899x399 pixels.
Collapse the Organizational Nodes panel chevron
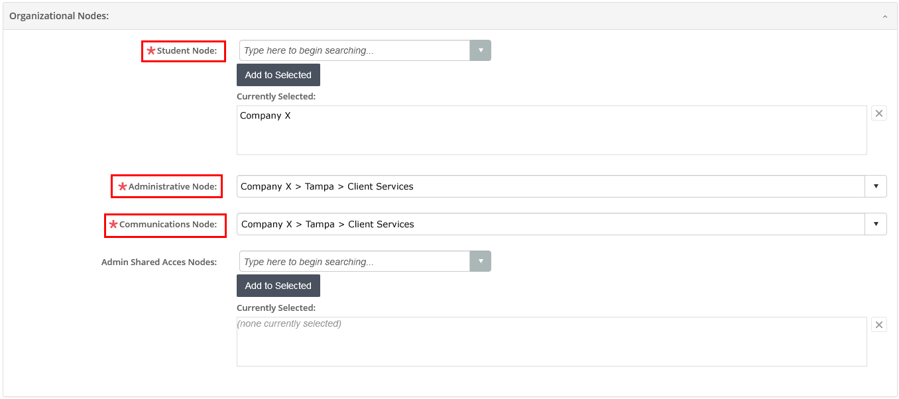pyautogui.click(x=884, y=17)
